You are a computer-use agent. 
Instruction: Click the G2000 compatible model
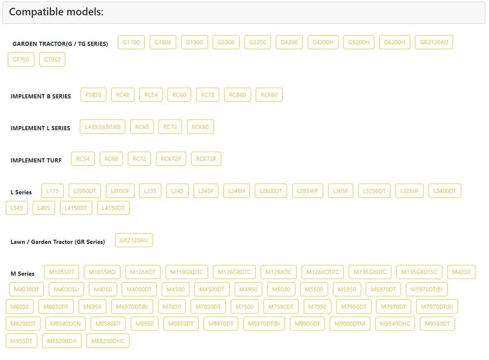click(226, 43)
